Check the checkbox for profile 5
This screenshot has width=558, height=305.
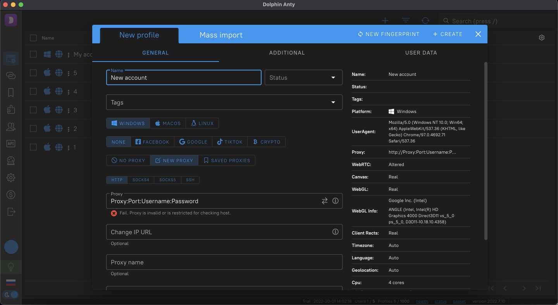pos(33,73)
